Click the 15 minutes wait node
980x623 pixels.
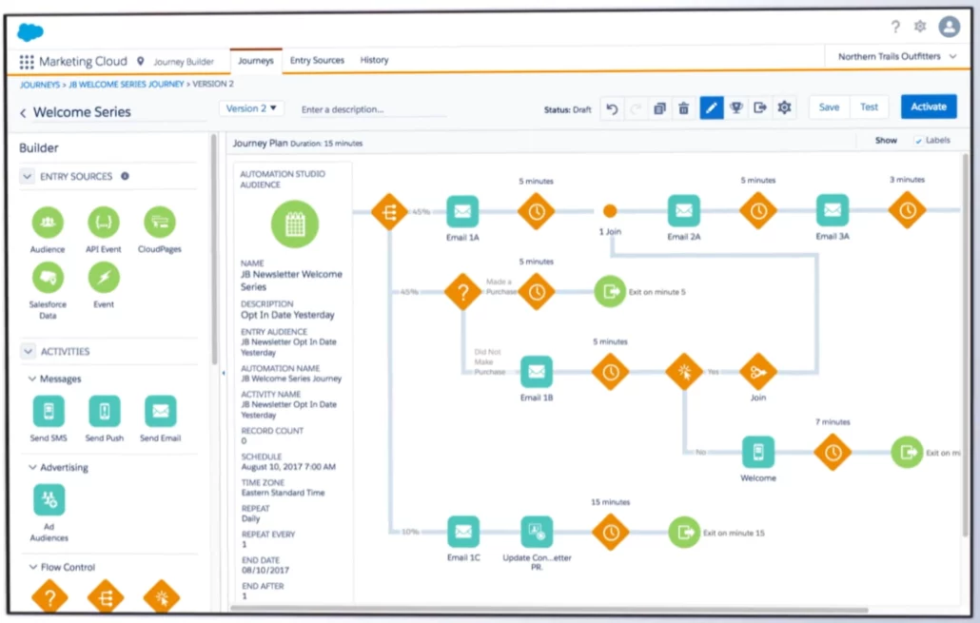(611, 533)
